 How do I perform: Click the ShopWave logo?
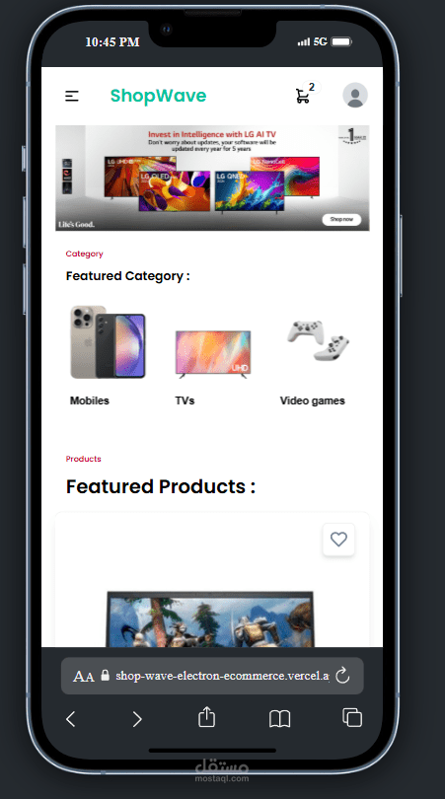159,96
